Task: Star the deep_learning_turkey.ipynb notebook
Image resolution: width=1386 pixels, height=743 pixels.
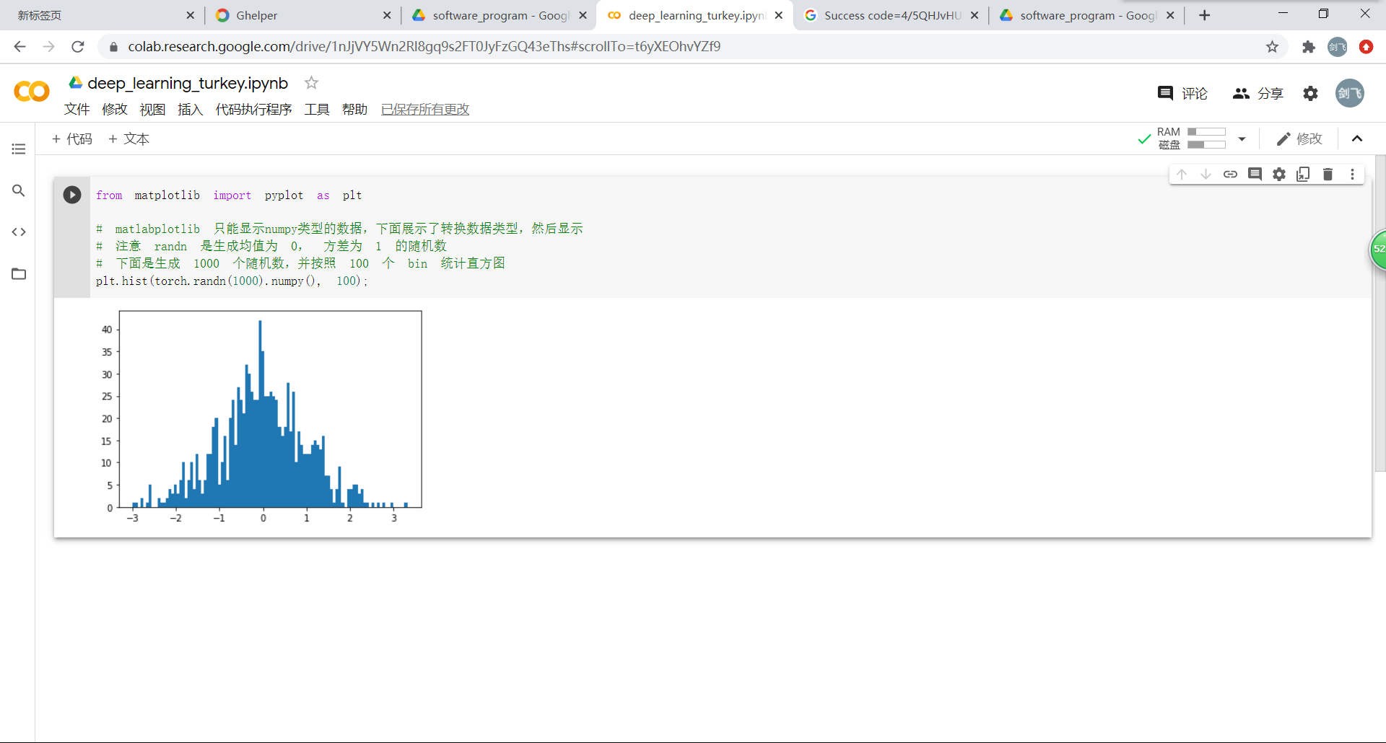Action: tap(311, 83)
